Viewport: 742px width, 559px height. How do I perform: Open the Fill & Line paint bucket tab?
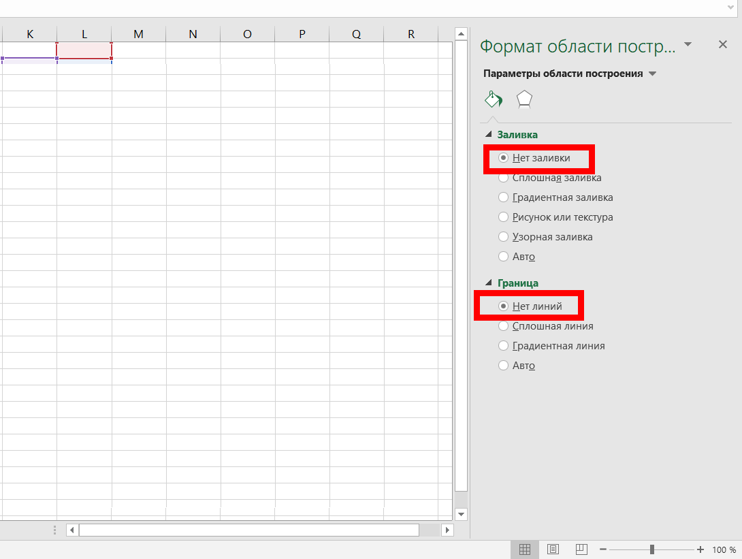pyautogui.click(x=493, y=99)
